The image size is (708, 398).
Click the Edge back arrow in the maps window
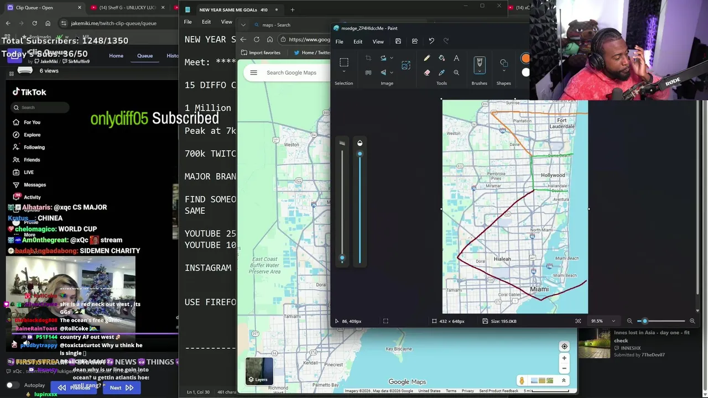243,39
